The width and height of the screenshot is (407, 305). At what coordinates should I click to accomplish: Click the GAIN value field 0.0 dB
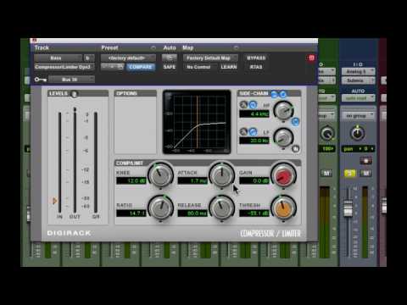point(254,180)
